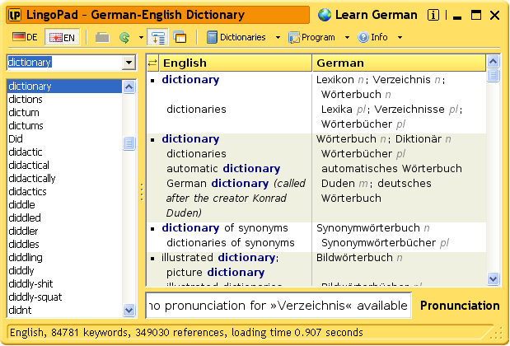Click the Program menu icon
Image resolution: width=510 pixels, height=346 pixels.
click(293, 37)
